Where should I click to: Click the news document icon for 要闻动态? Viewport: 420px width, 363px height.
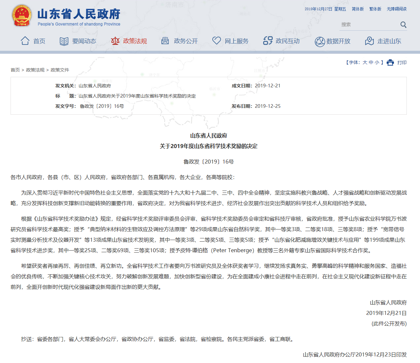[x=64, y=41]
